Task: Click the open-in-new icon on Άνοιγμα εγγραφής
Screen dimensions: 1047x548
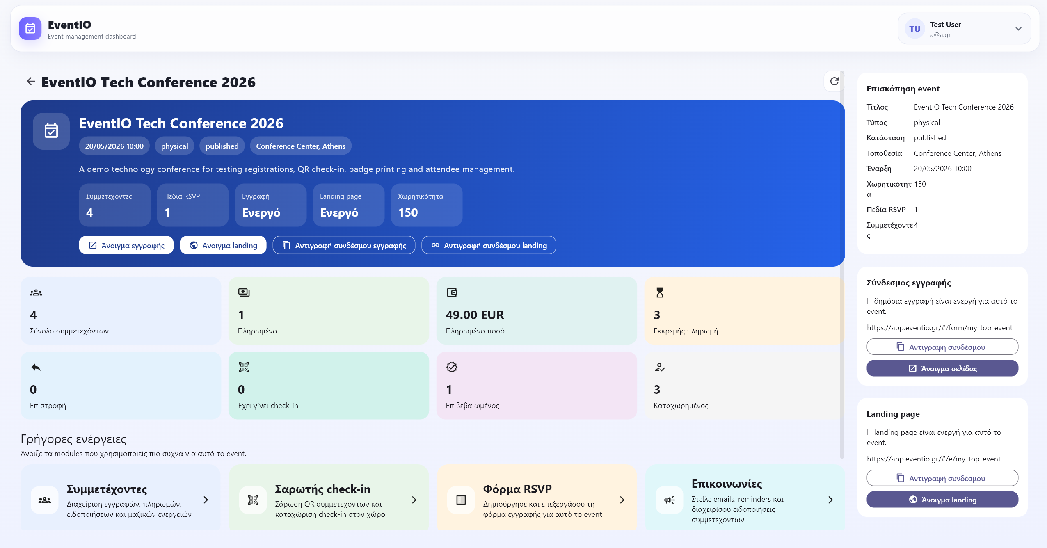Action: click(x=93, y=245)
